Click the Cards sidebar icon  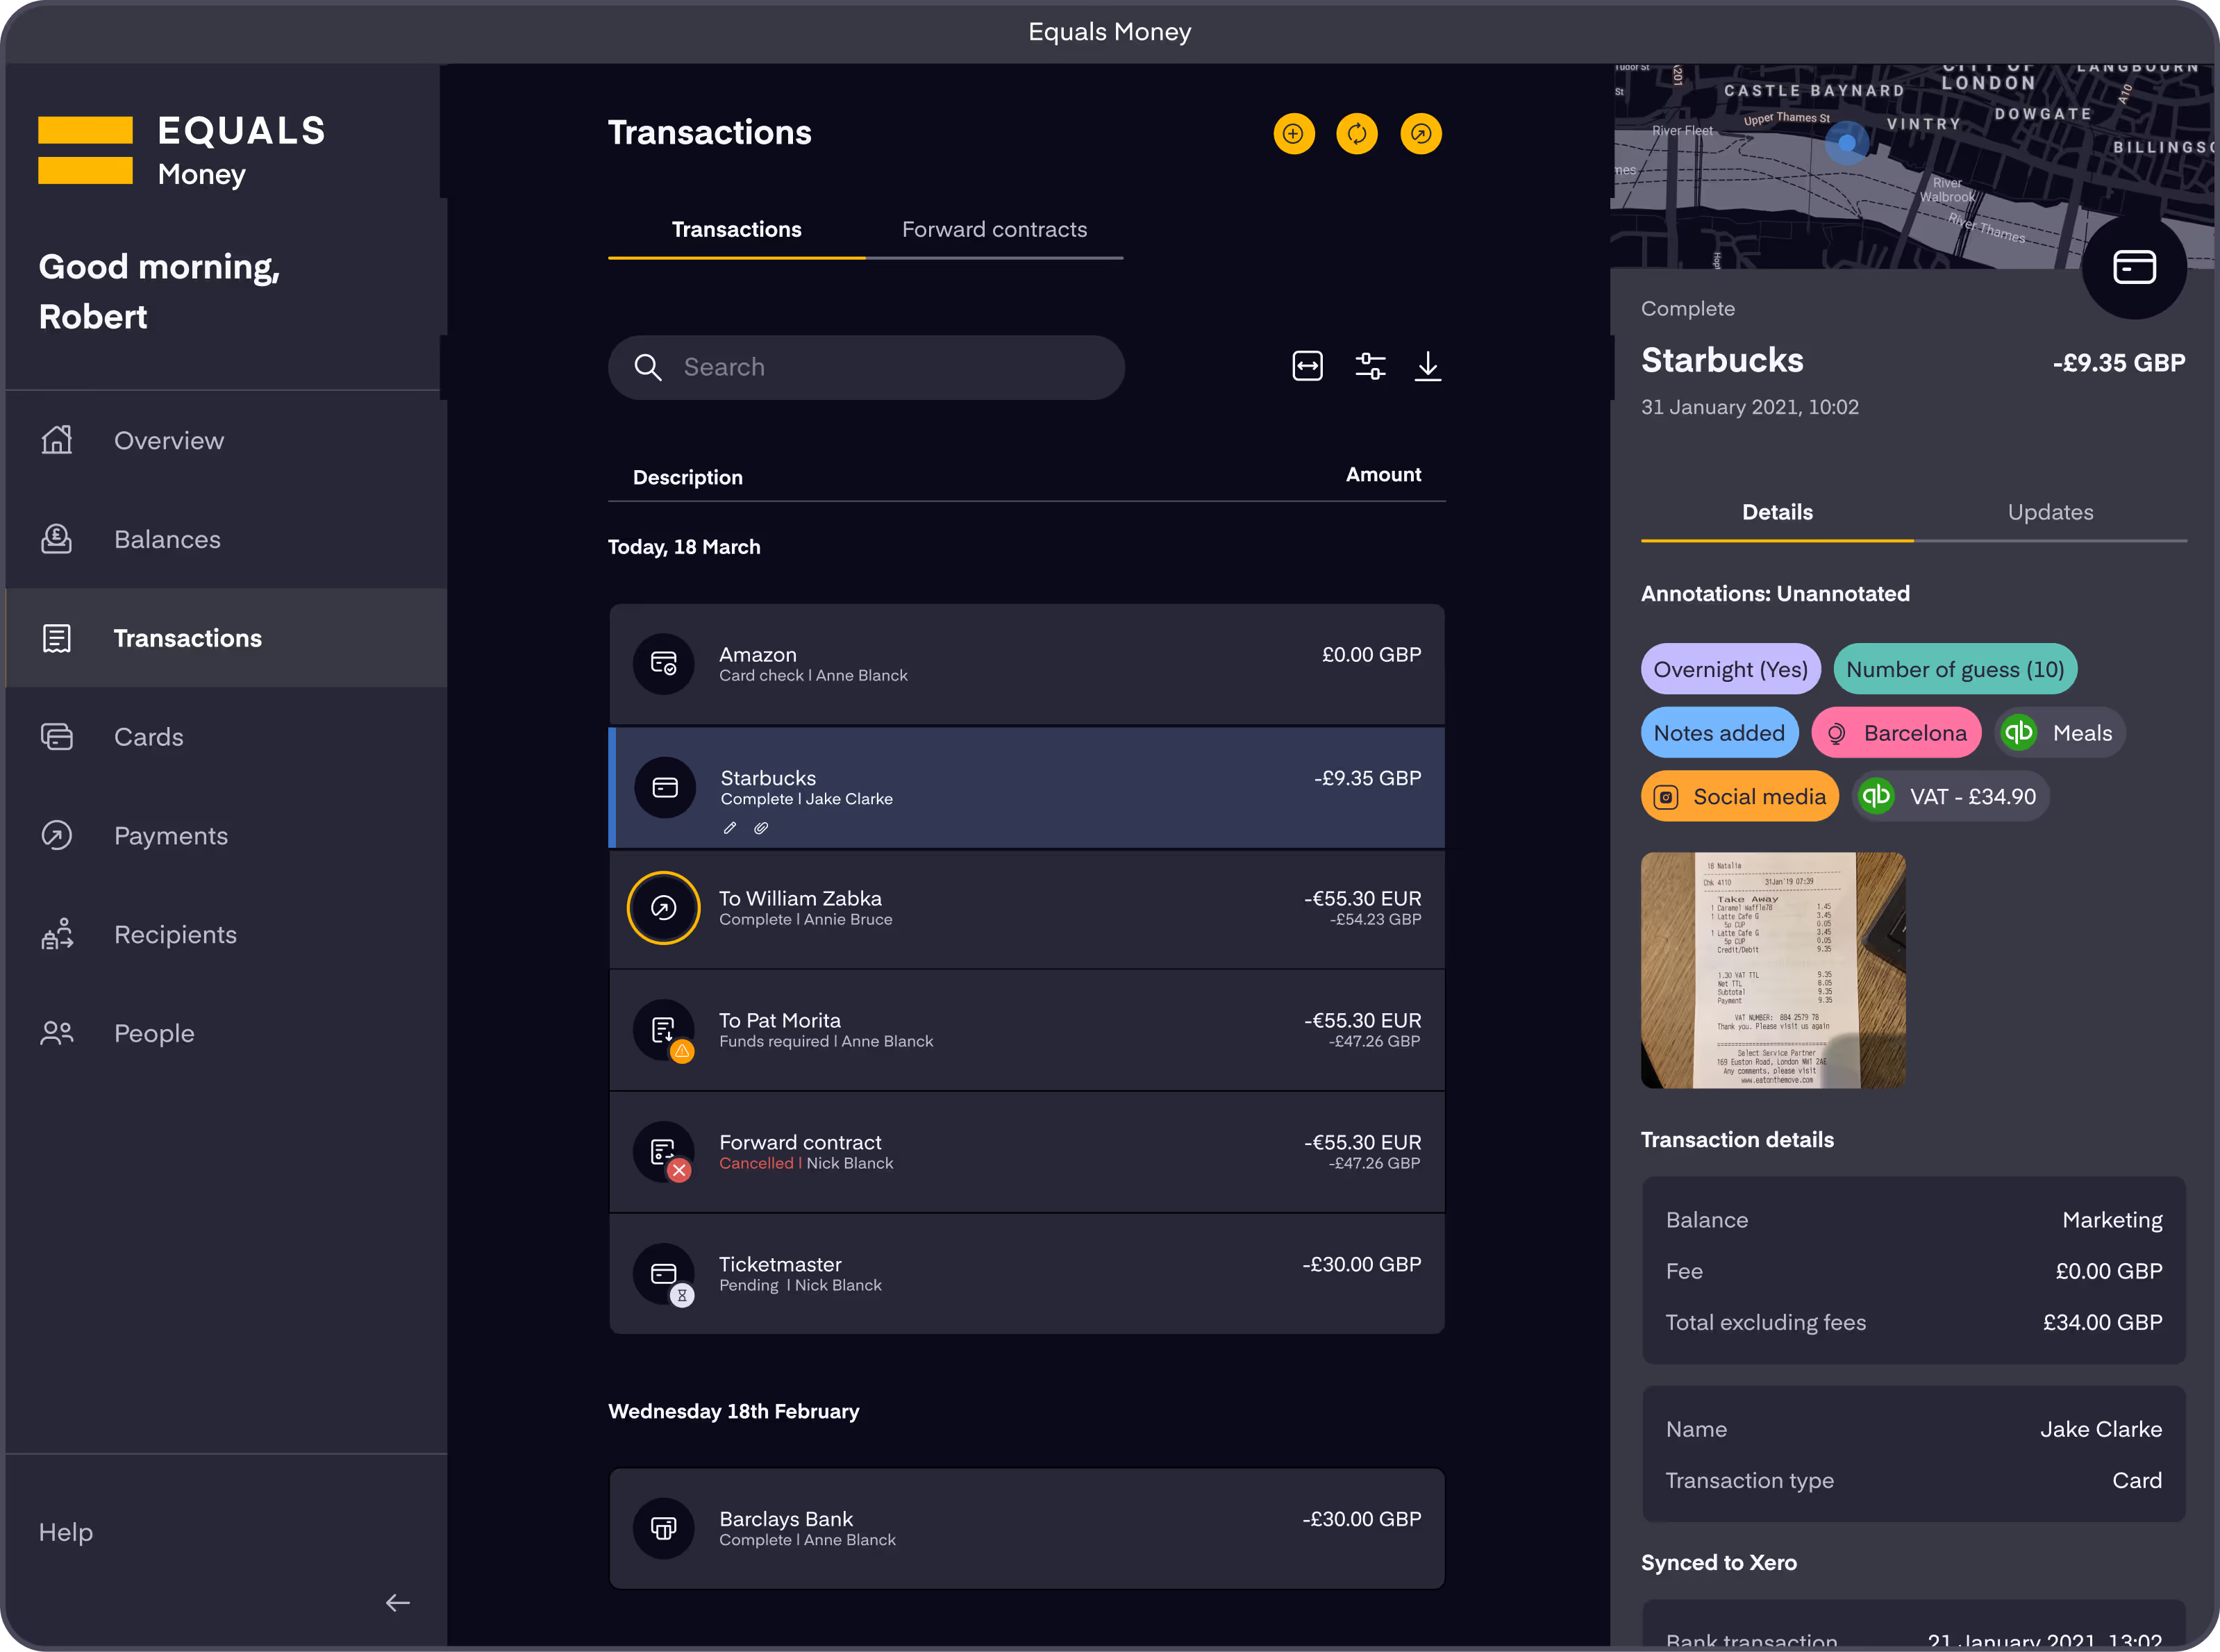57,737
